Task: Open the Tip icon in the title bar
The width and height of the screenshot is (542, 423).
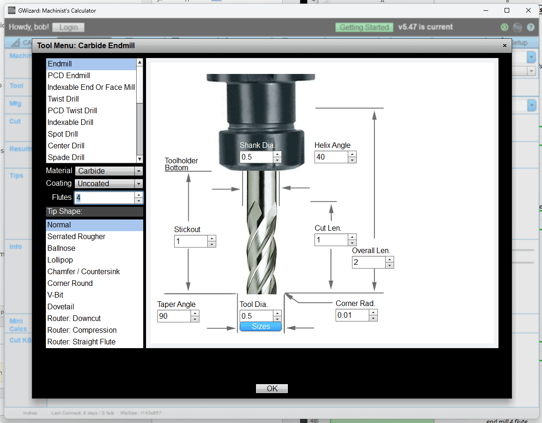Action: point(517,27)
